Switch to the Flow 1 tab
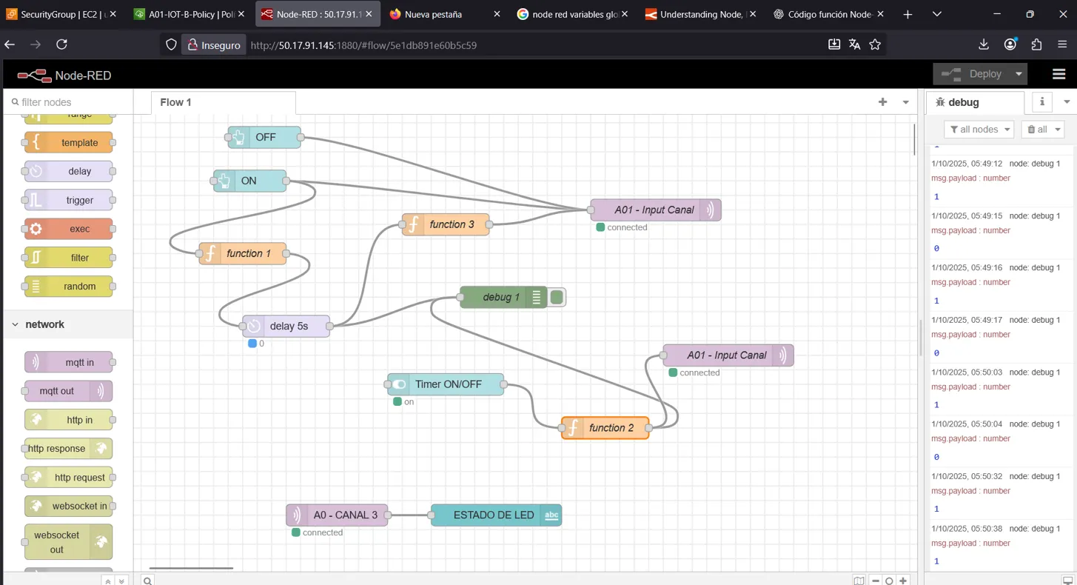 [x=176, y=102]
